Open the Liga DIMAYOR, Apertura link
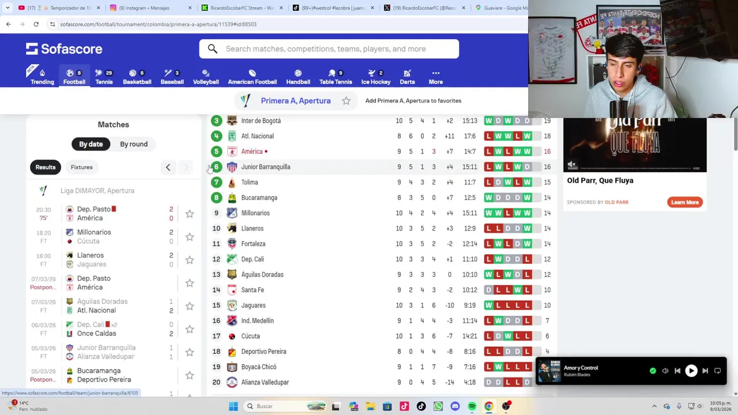The image size is (738, 415). 97,191
